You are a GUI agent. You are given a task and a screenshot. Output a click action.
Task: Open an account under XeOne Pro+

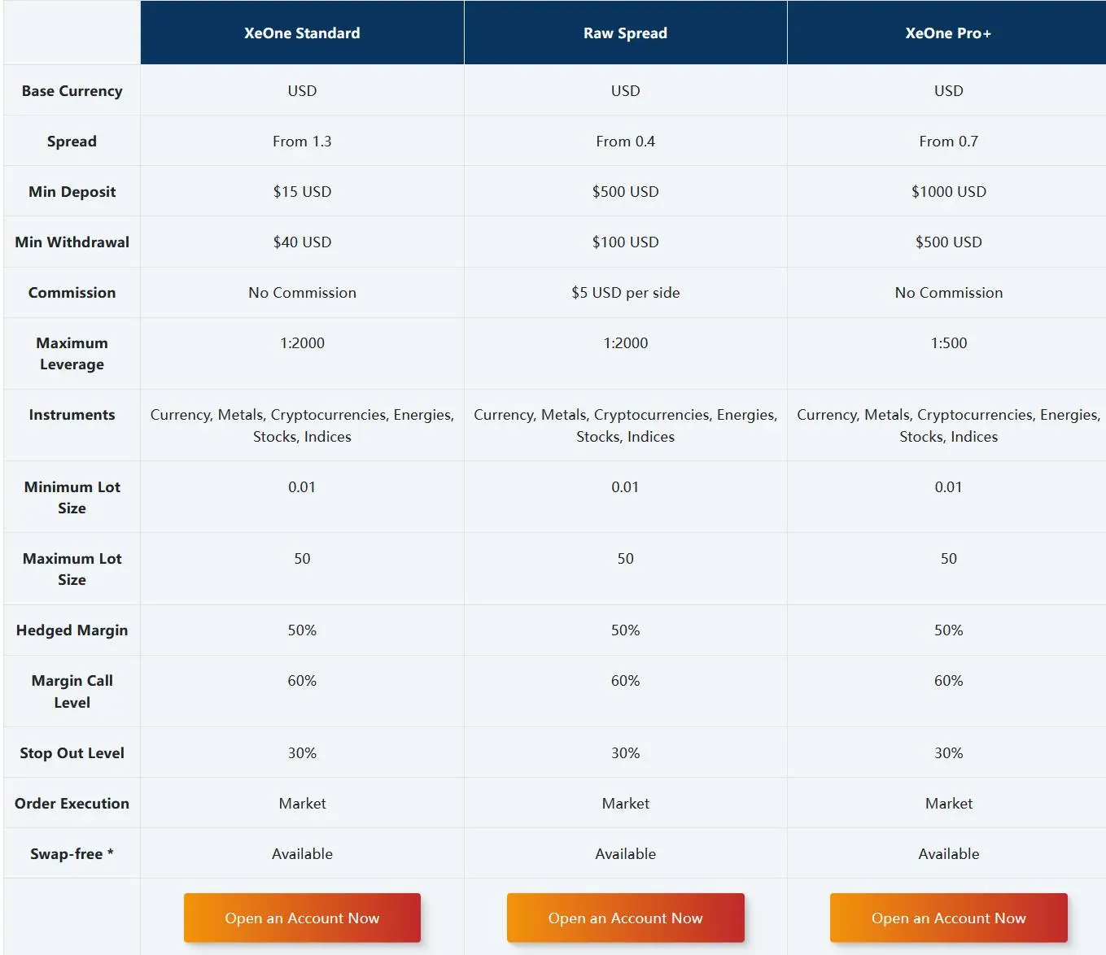point(949,918)
